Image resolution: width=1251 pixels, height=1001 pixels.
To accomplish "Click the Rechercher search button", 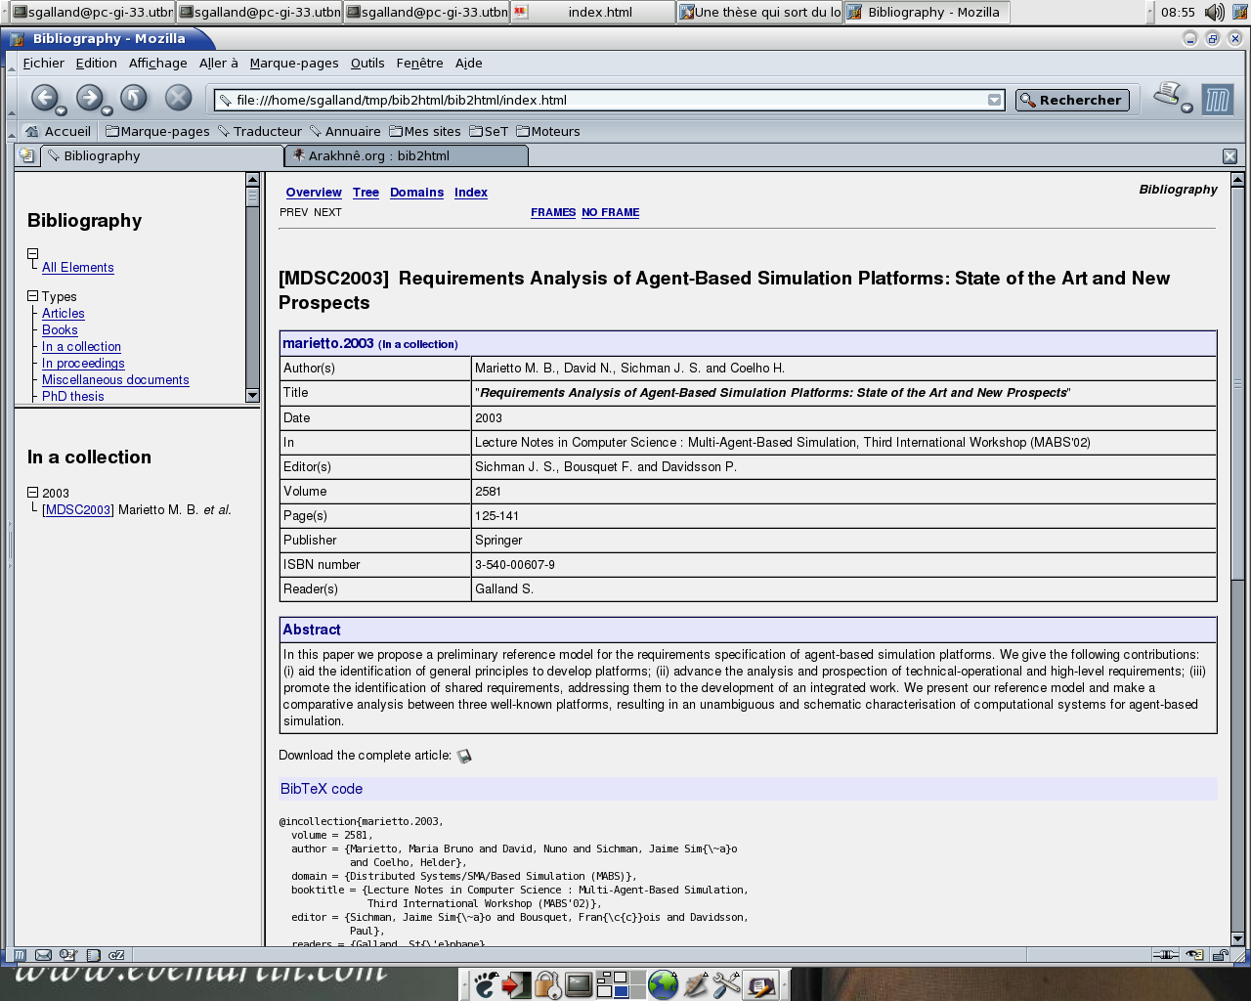I will (x=1072, y=100).
